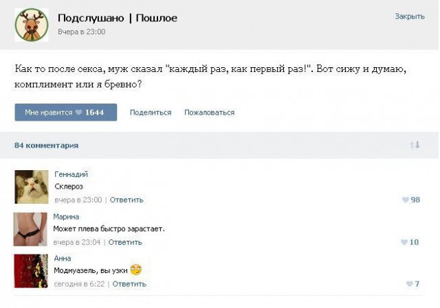
Task: Open Геннадий's cat avatar thumbnail
Action: coord(32,187)
